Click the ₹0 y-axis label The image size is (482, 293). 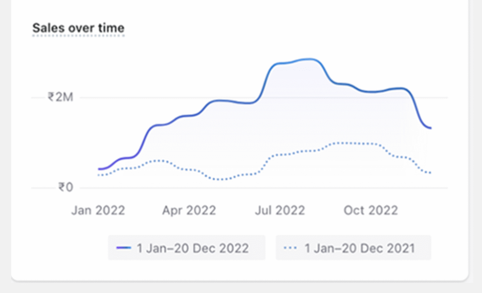[x=66, y=187]
